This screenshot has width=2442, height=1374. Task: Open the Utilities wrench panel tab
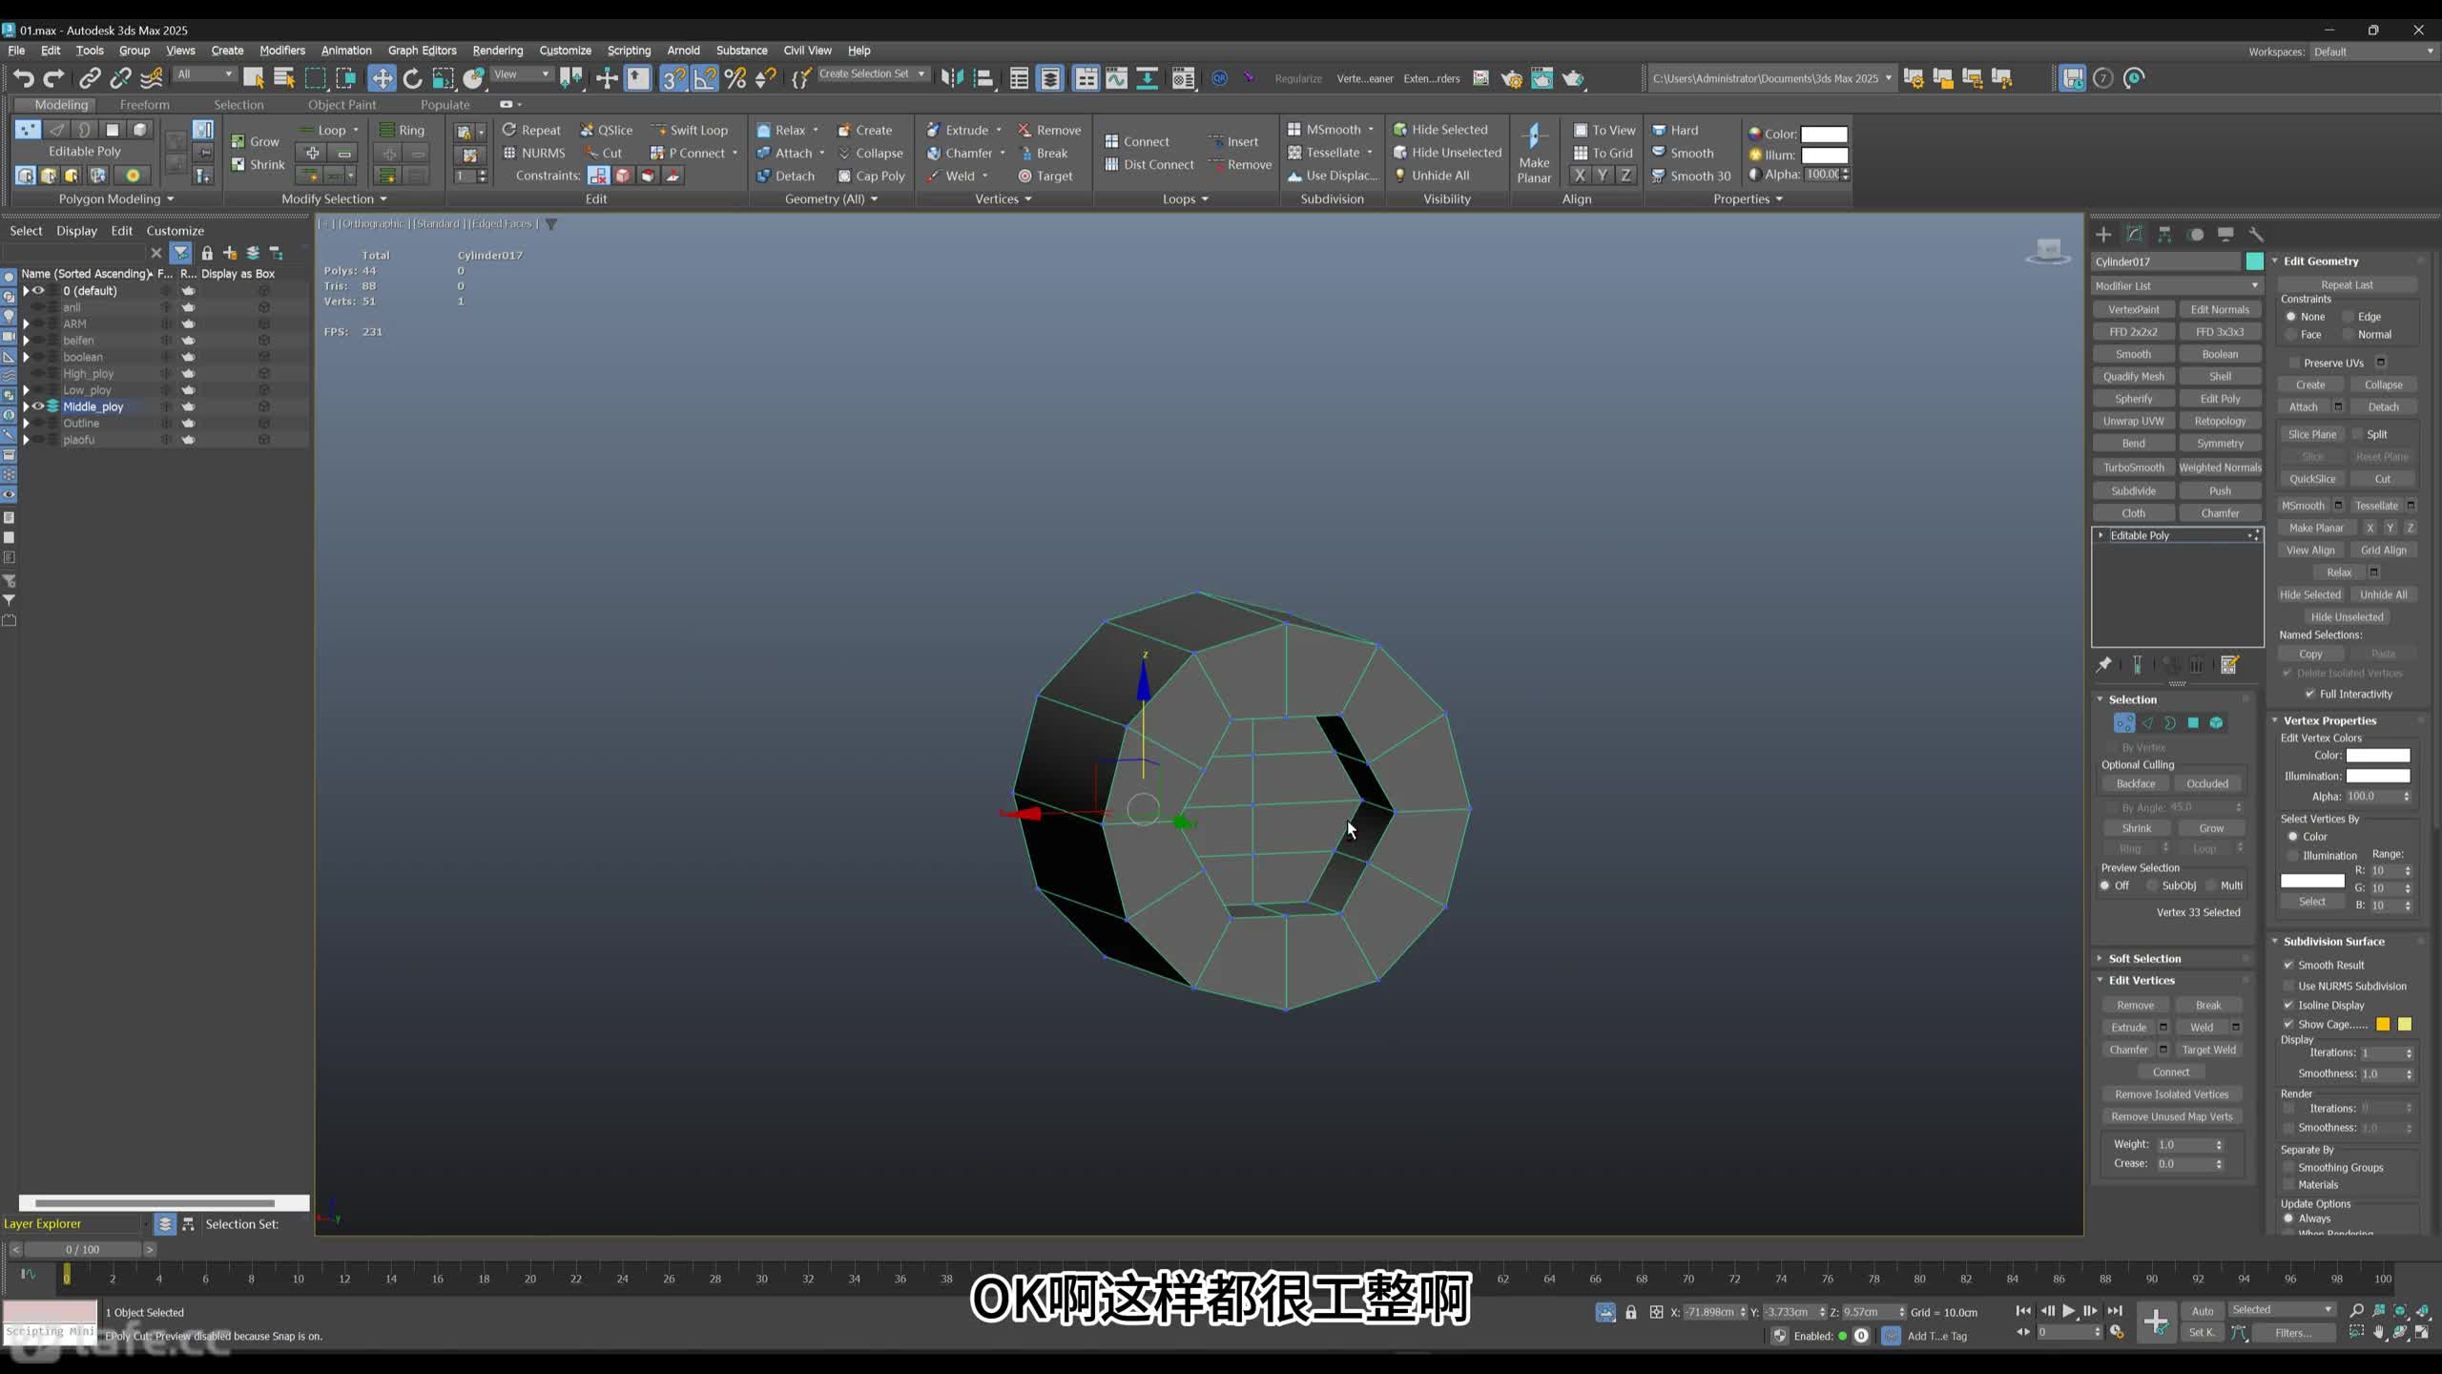tap(2256, 235)
